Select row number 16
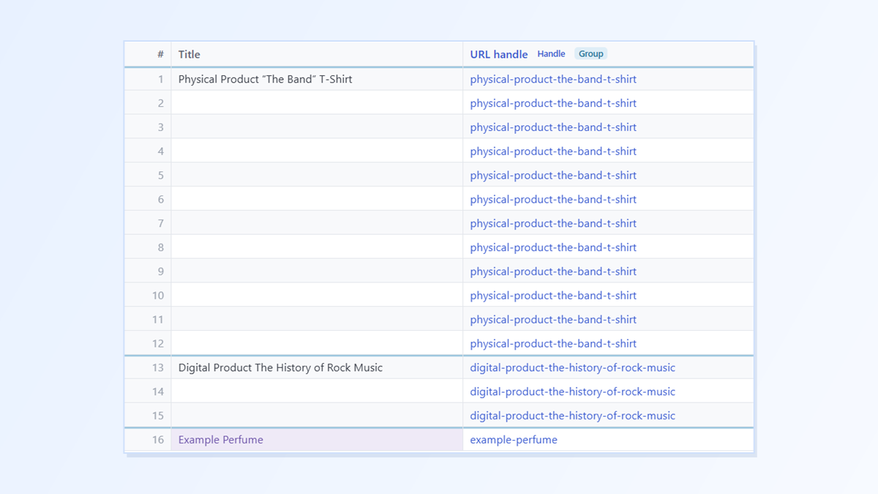Viewport: 878px width, 494px height. pyautogui.click(x=148, y=440)
